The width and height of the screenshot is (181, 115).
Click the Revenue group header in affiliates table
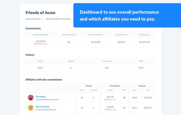[142, 86]
